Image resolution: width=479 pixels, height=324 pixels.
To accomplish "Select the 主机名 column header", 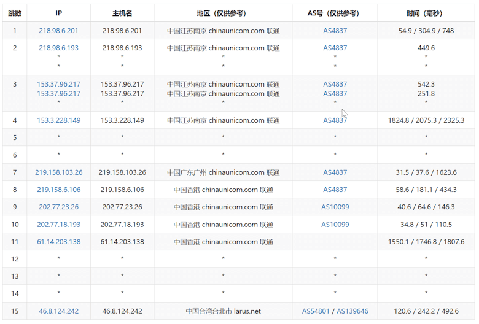I will click(x=122, y=13).
